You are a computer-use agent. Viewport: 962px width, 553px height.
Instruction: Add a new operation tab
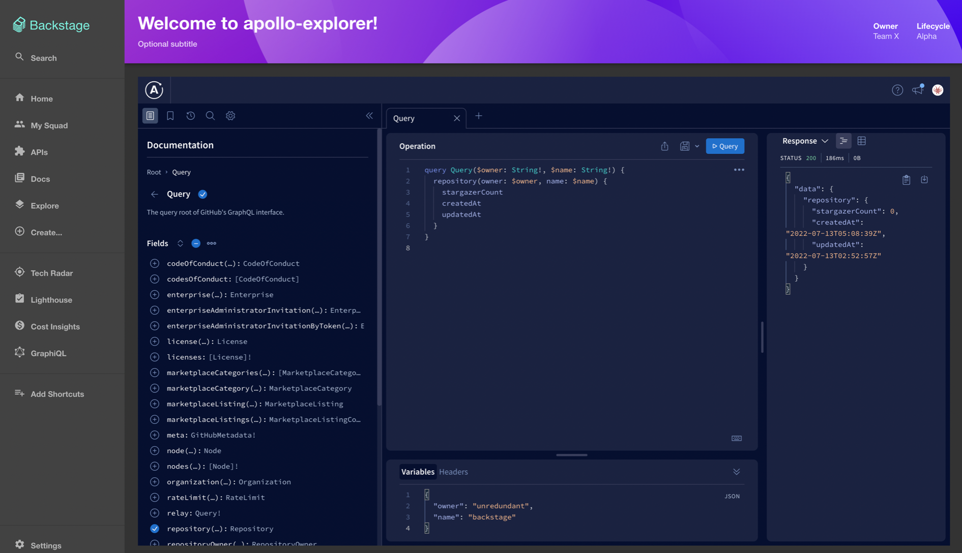pos(479,116)
